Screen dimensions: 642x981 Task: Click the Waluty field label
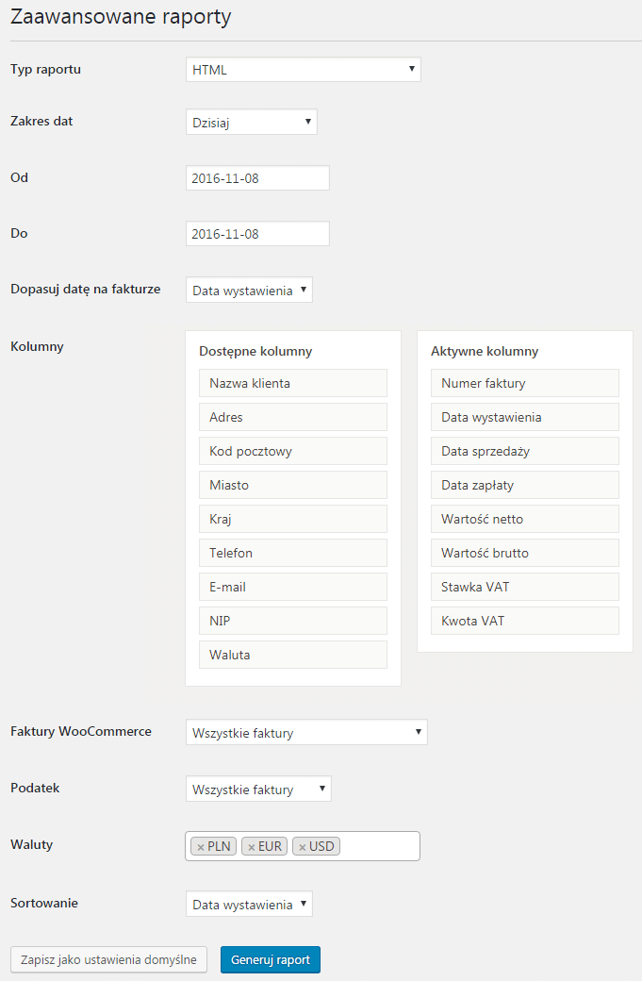[32, 844]
